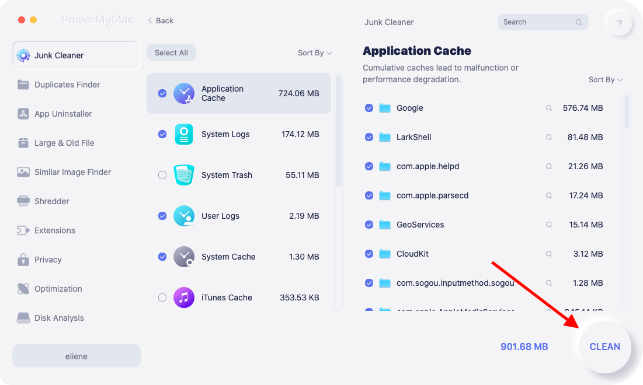This screenshot has height=385, width=643.
Task: Open the Duplicates Finder module
Action: tap(77, 85)
